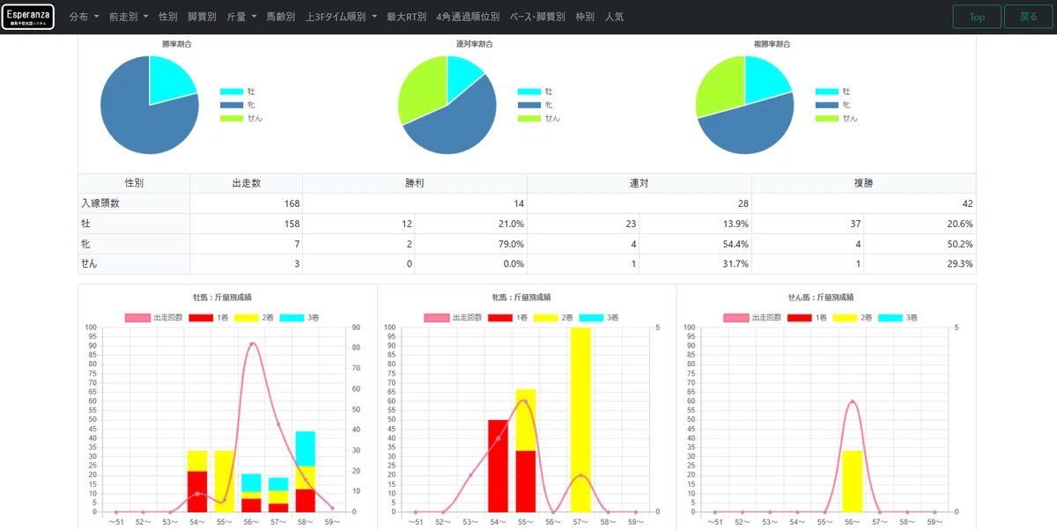Open the 馬齢別 navigation item
This screenshot has height=530, width=1057.
point(281,17)
